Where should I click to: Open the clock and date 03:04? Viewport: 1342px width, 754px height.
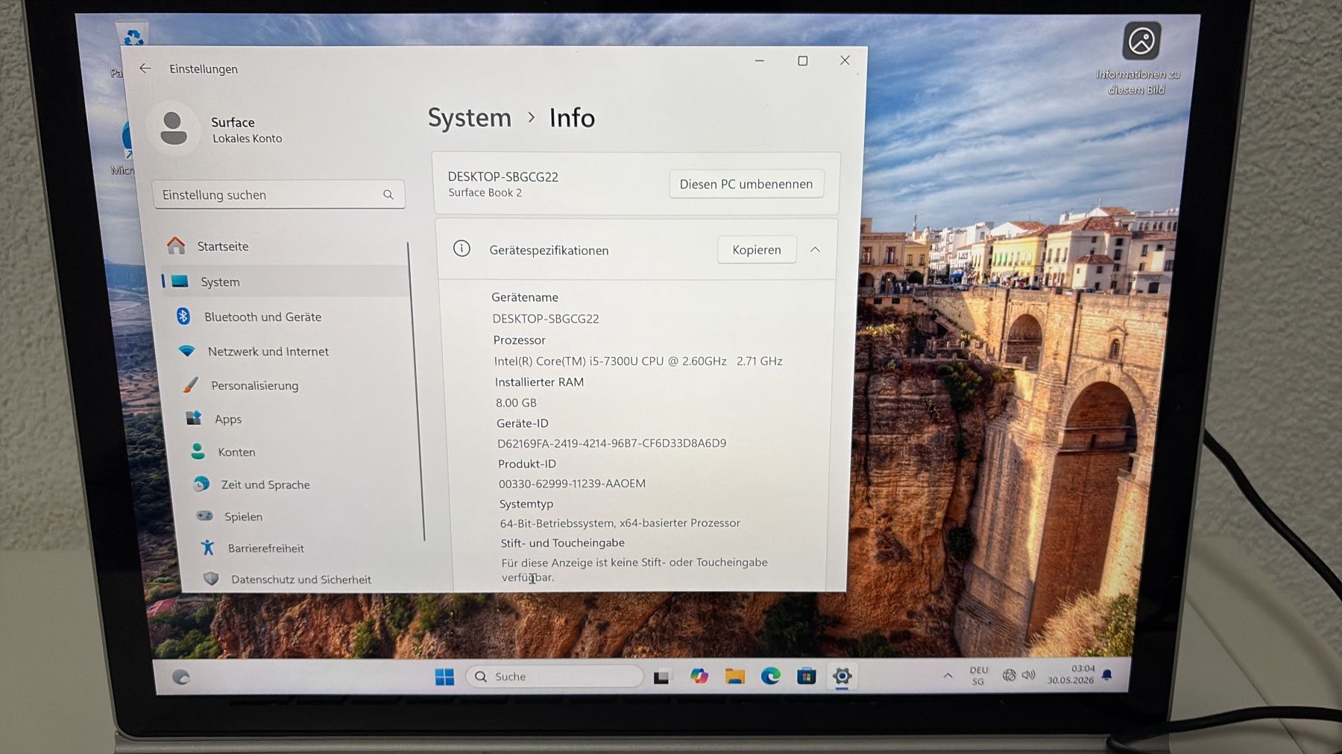pos(1071,674)
